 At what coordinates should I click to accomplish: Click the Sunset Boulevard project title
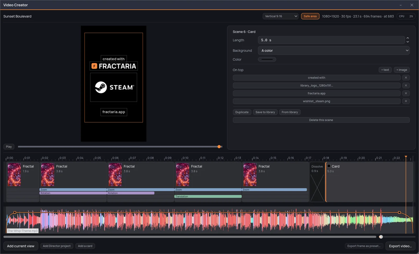point(17,16)
